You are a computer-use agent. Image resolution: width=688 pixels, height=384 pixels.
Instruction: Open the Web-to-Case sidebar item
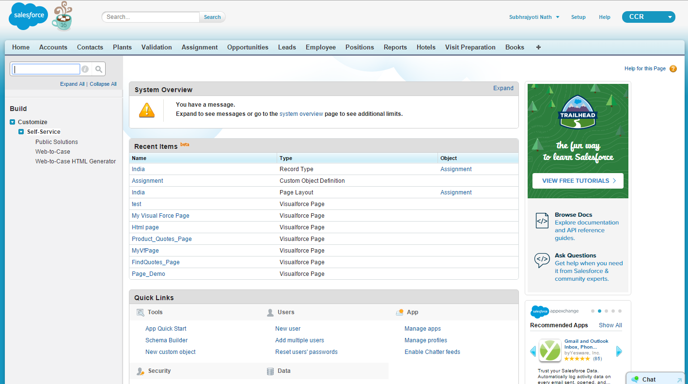click(x=53, y=152)
